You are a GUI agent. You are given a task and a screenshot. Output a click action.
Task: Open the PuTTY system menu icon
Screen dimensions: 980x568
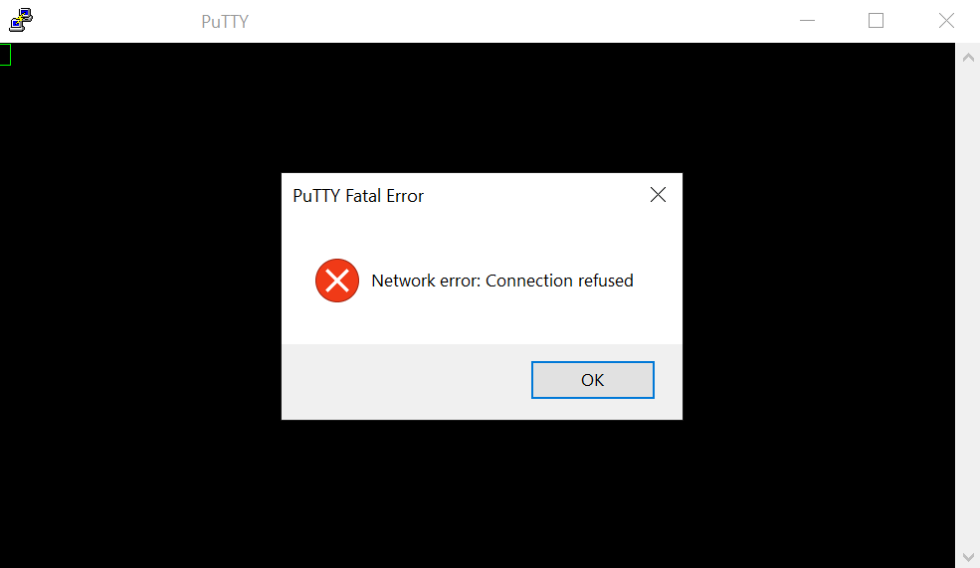point(21,20)
